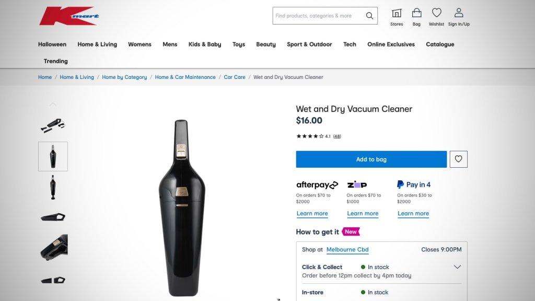Toggle wishlist heart beside Add to bag
Screen dimensions: 535x301
pyautogui.click(x=458, y=159)
